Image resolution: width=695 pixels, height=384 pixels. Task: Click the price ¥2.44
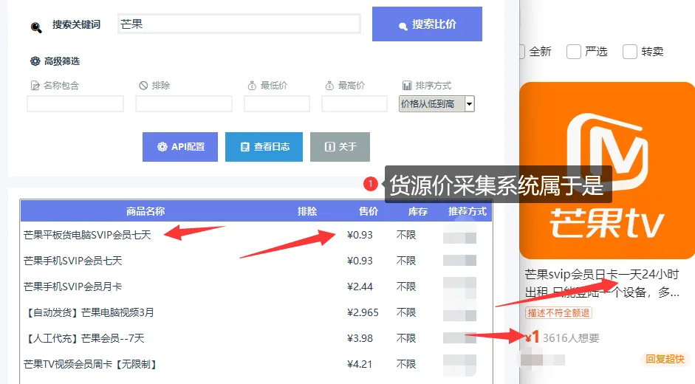pyautogui.click(x=360, y=287)
